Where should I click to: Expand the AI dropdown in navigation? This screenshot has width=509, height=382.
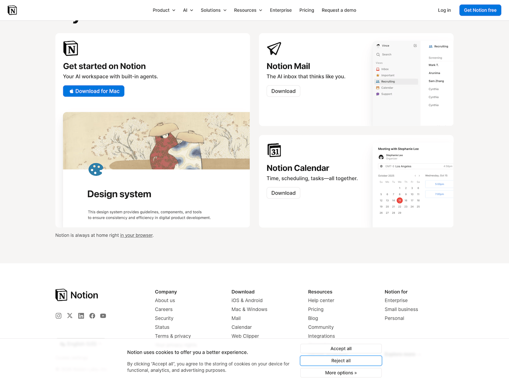coord(188,10)
